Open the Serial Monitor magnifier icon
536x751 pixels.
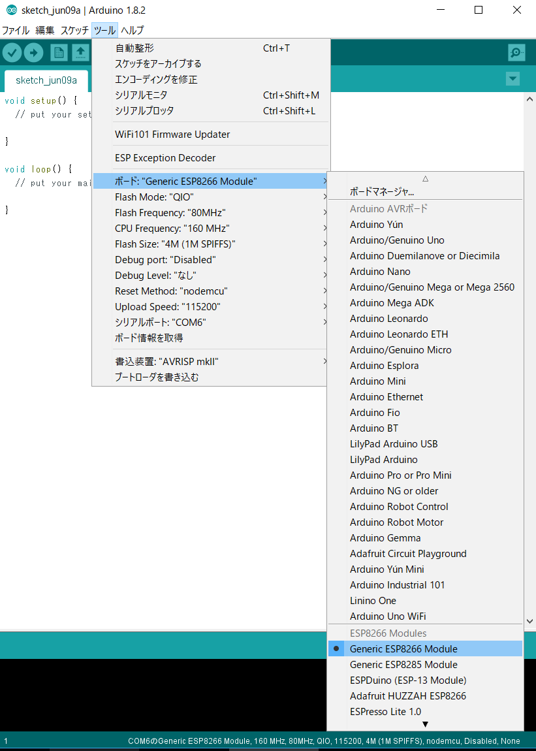point(516,53)
